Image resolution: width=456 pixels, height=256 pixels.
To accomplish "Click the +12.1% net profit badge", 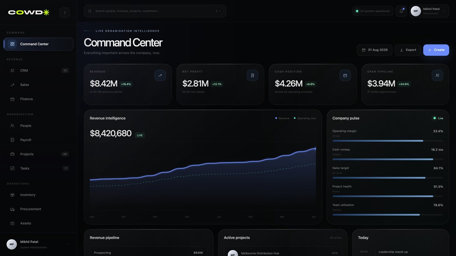I will [x=217, y=84].
